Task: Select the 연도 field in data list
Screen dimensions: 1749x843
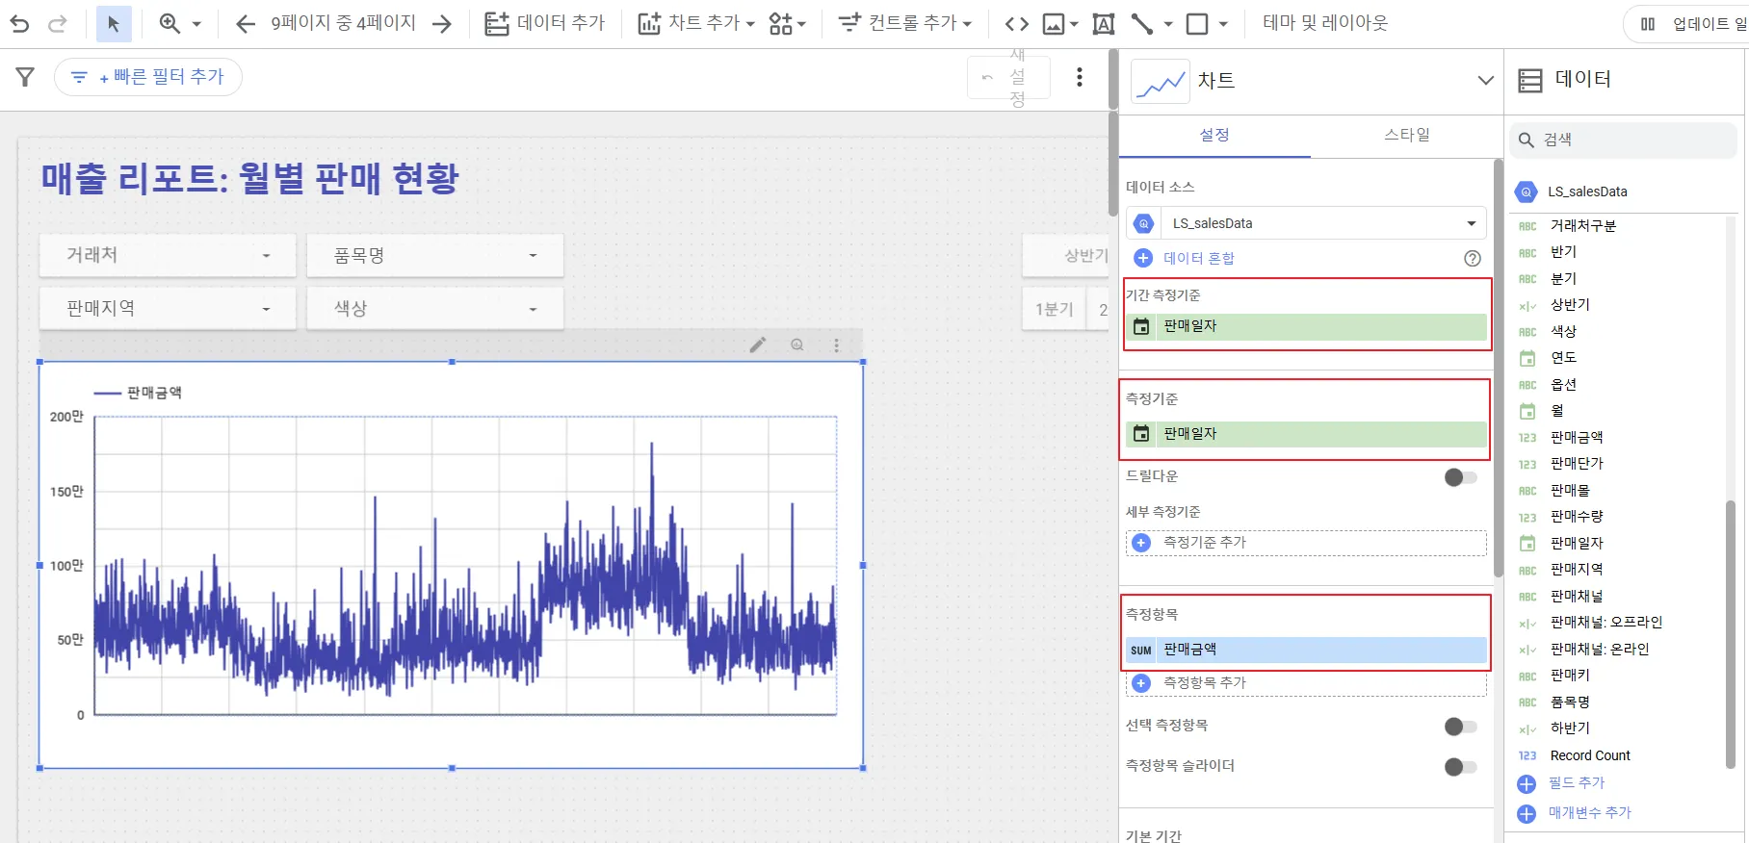Action: pyautogui.click(x=1562, y=358)
